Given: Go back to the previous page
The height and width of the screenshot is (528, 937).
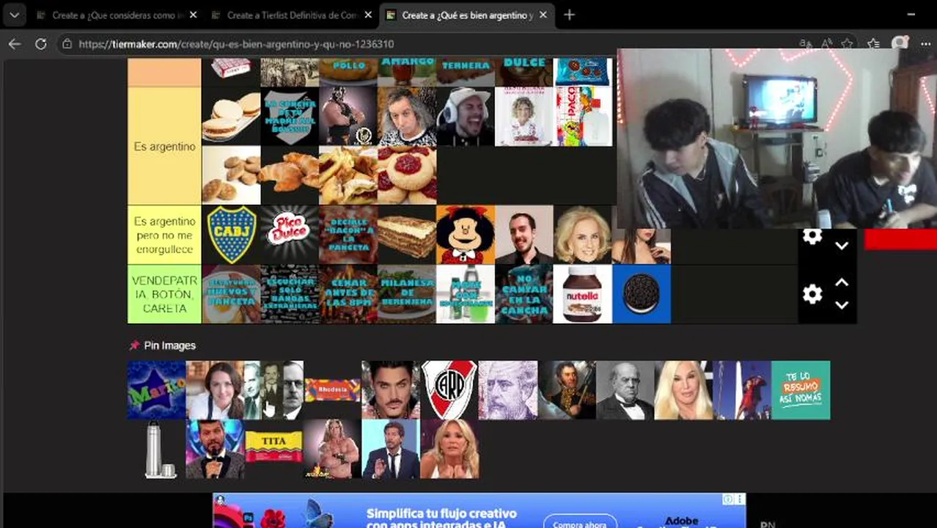Looking at the screenshot, I should 15,44.
